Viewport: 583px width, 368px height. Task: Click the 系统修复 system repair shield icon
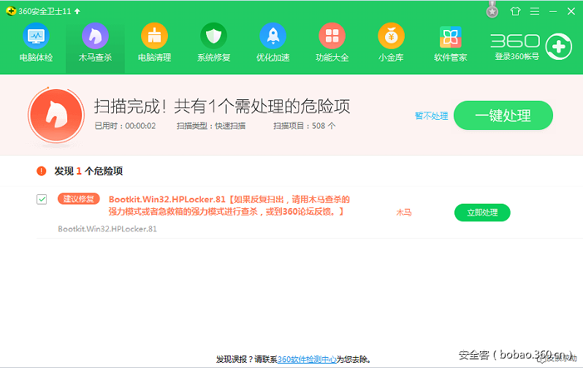pyautogui.click(x=213, y=37)
